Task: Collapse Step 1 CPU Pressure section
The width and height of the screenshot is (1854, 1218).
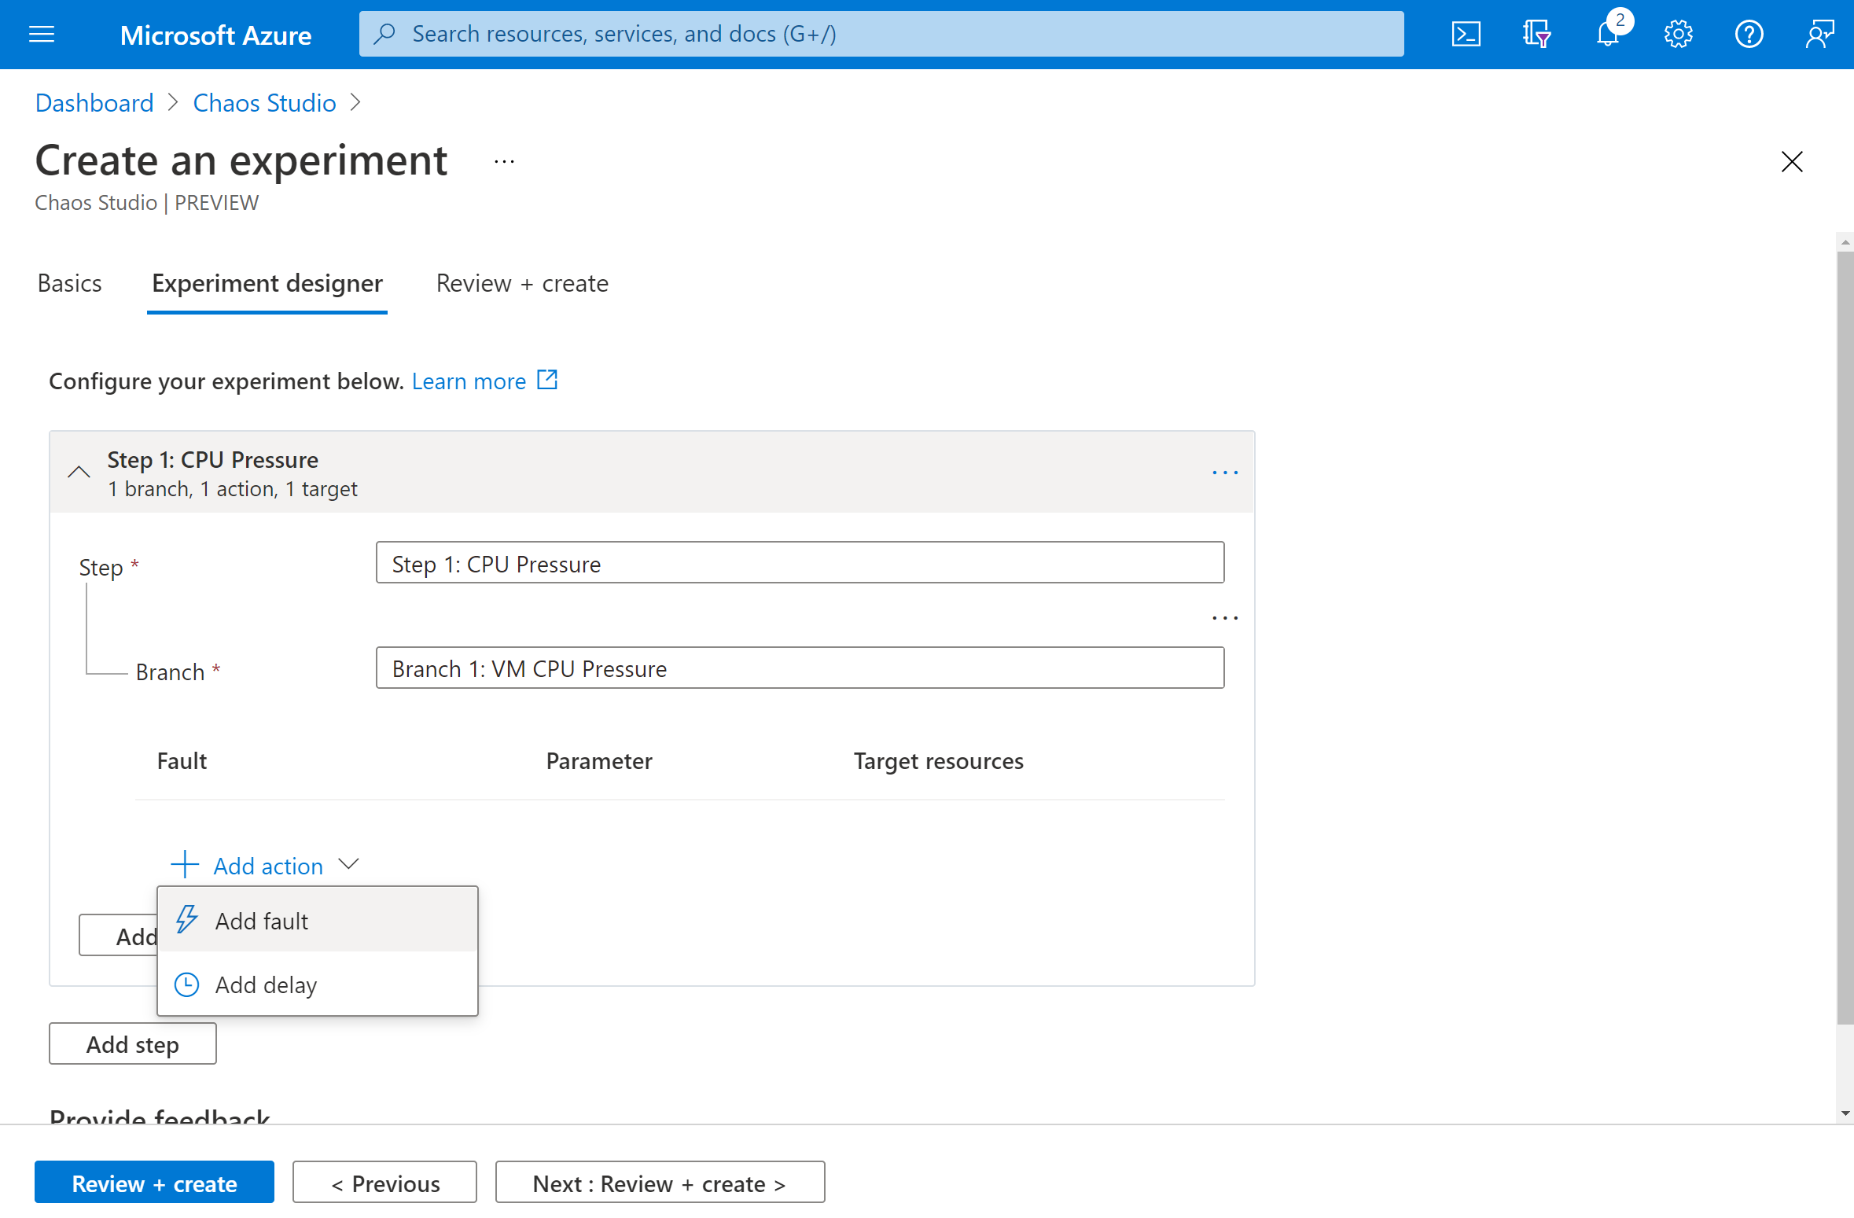Action: [79, 470]
